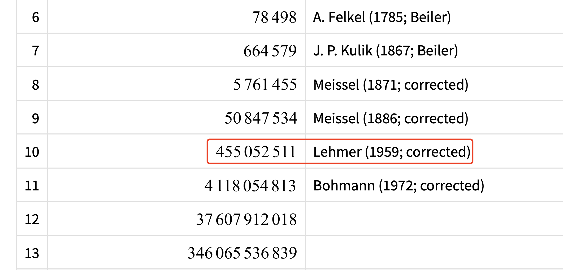
Task: Click row number 11 cell
Action: (32, 186)
